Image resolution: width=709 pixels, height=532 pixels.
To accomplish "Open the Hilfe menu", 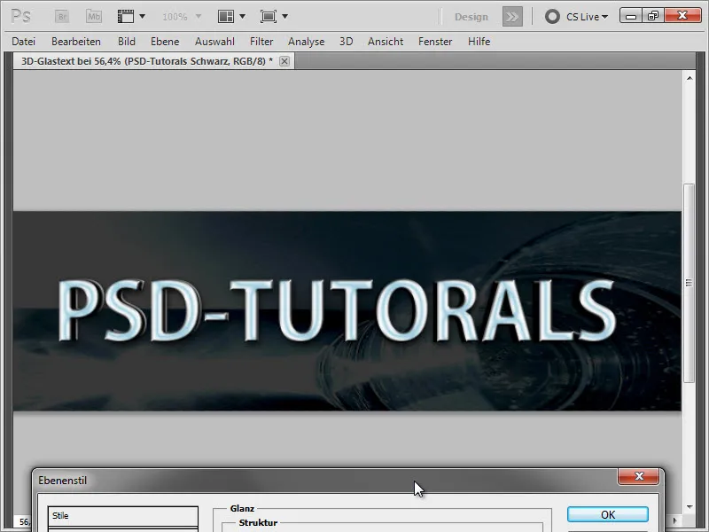I will 479,42.
